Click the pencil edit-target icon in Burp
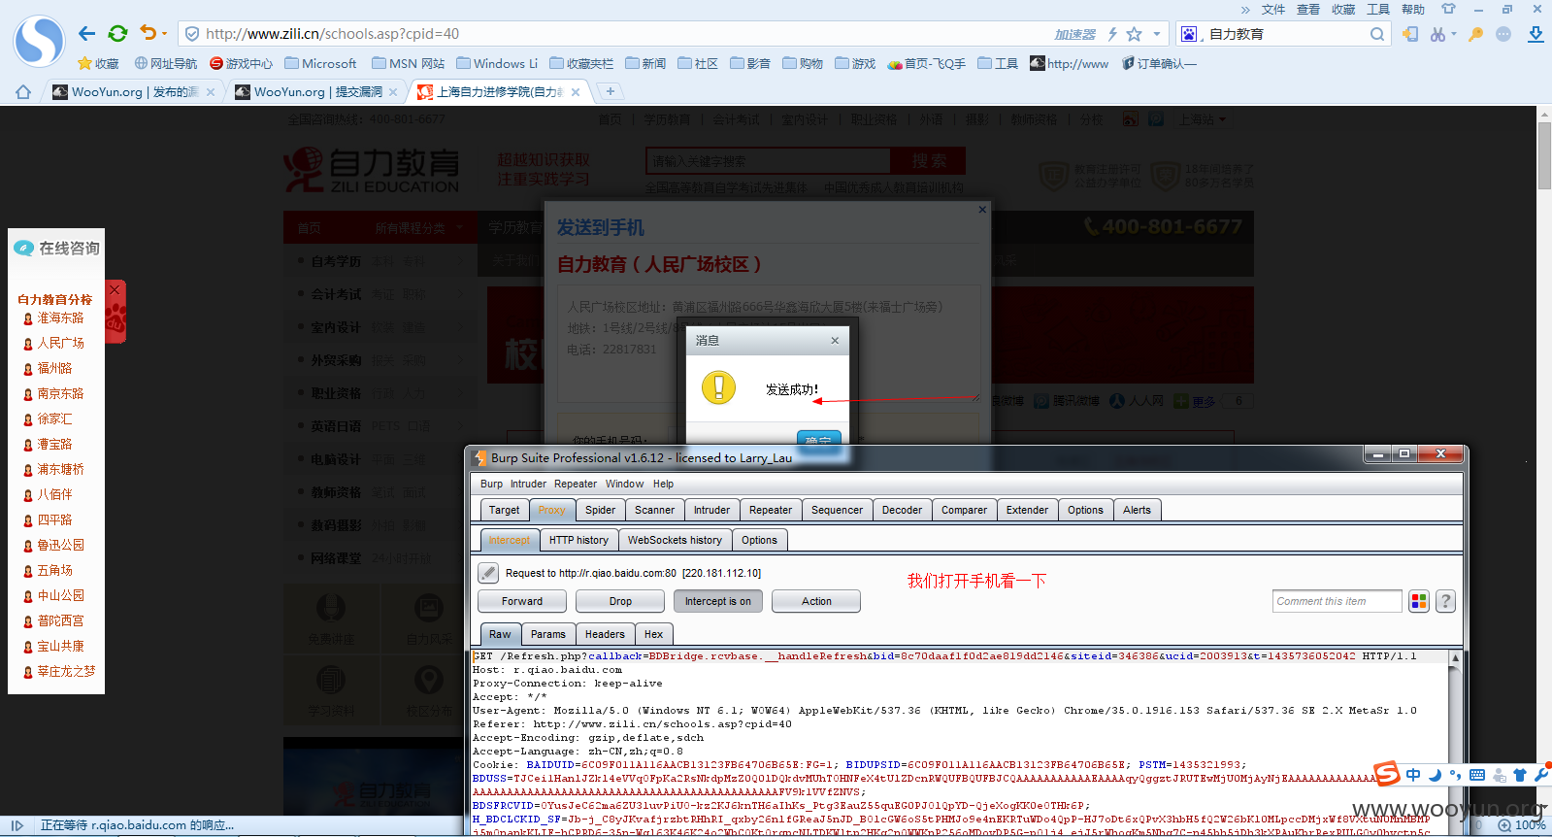Image resolution: width=1552 pixels, height=837 pixels. [488, 573]
